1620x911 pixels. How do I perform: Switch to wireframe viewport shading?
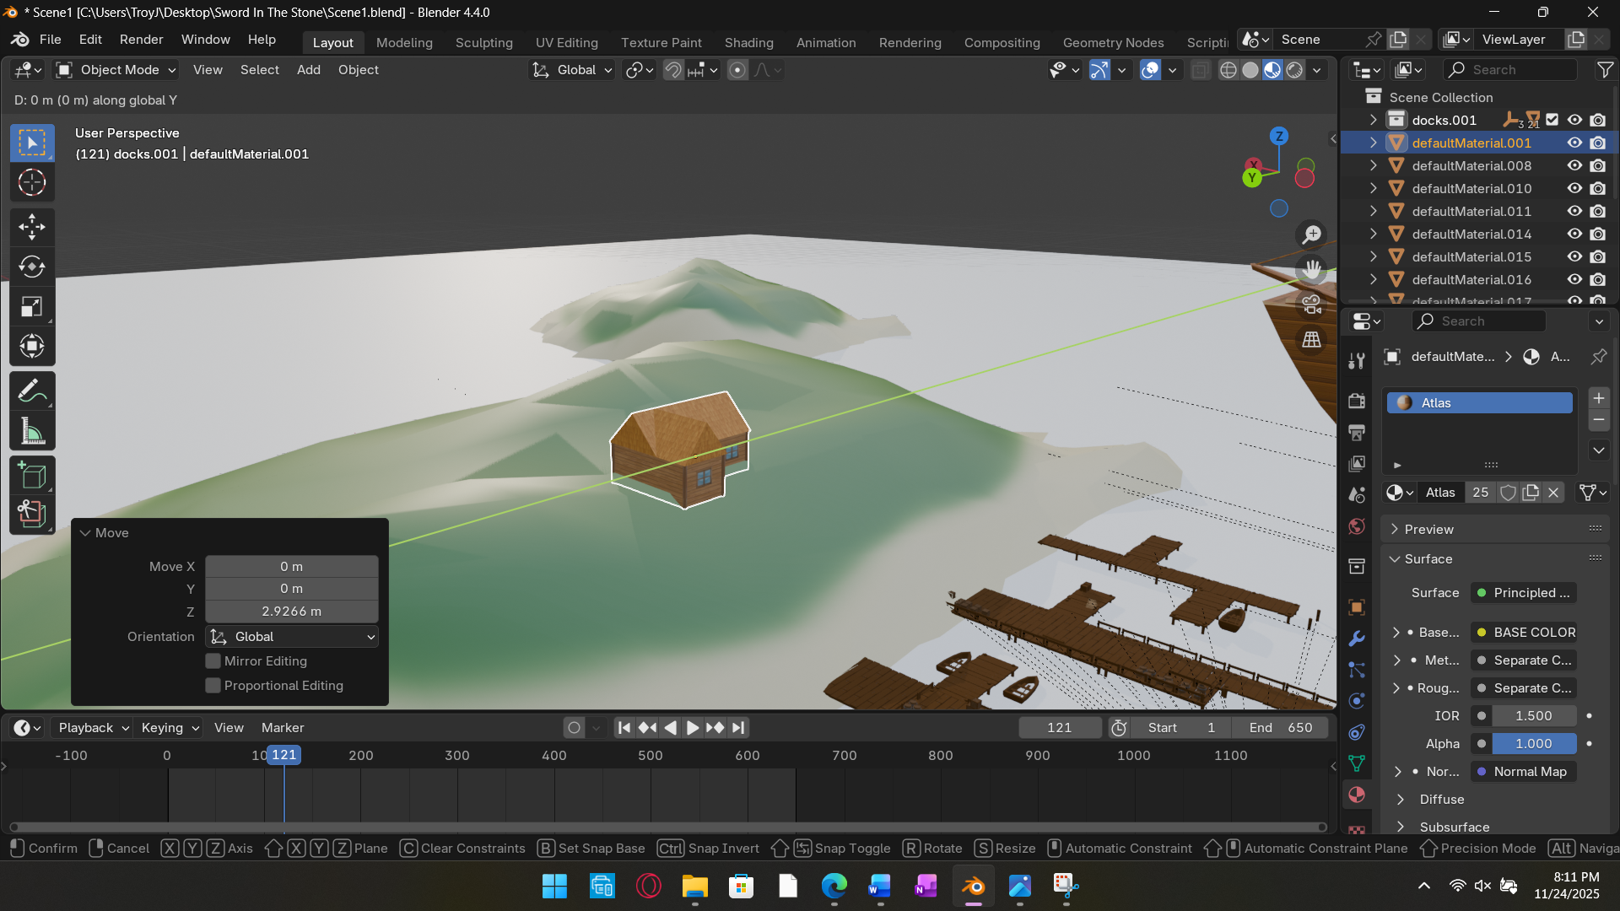(x=1228, y=70)
